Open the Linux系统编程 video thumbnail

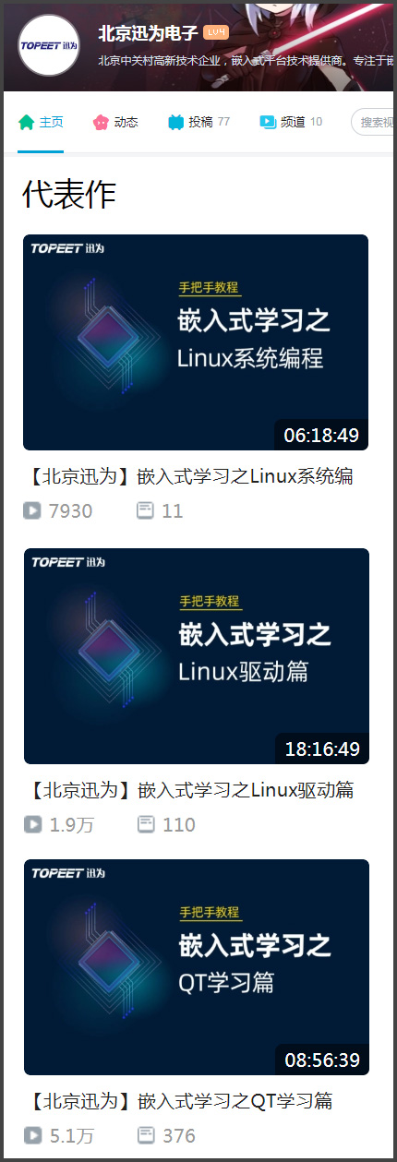[x=196, y=342]
